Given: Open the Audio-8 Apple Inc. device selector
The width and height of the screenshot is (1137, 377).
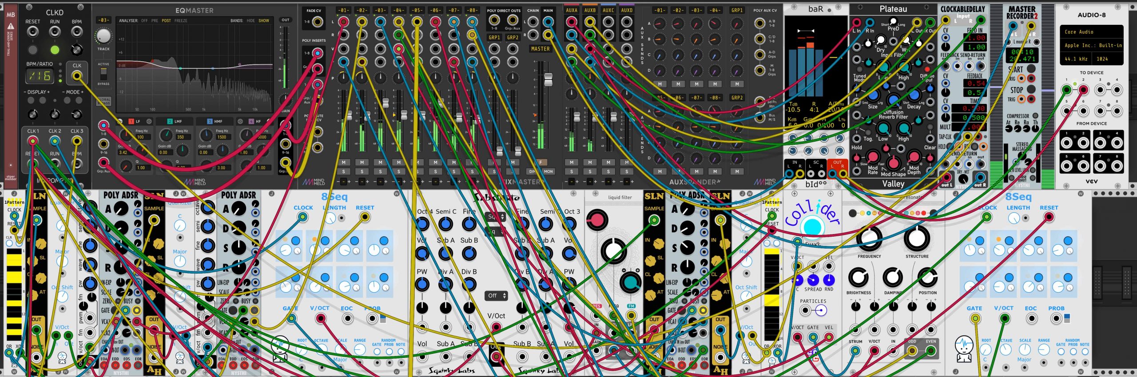Looking at the screenshot, I should (x=1092, y=45).
